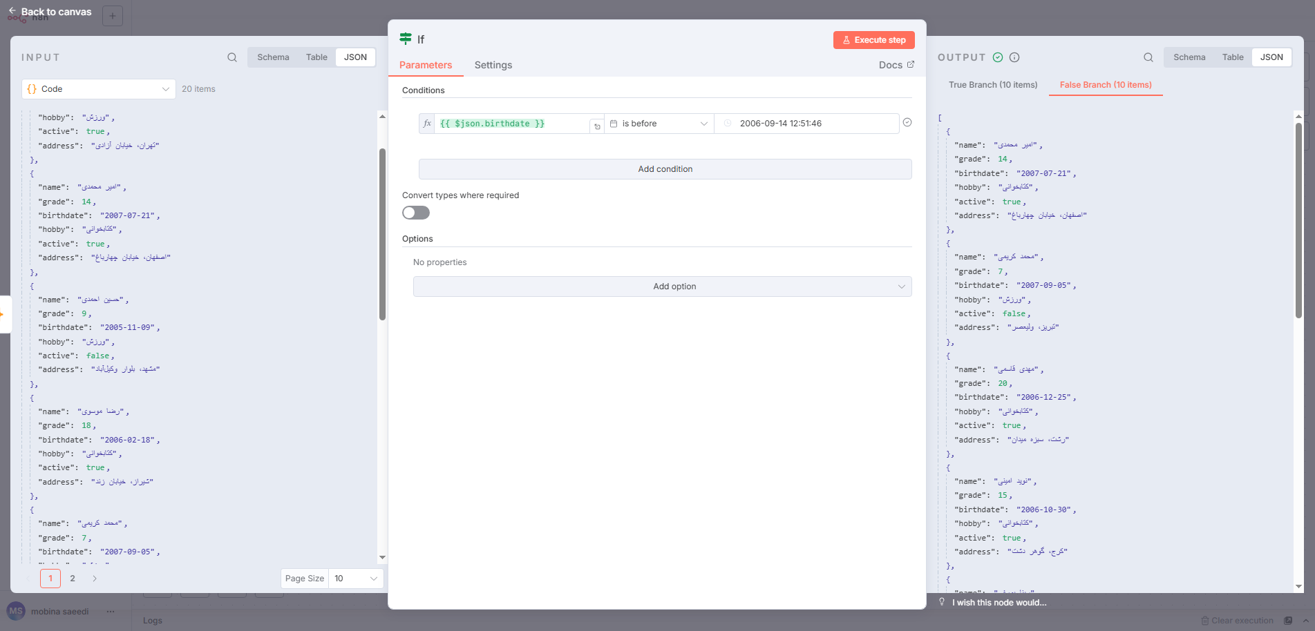The image size is (1315, 631).
Task: Click the info icon next to OUTPUT
Action: point(1014,57)
